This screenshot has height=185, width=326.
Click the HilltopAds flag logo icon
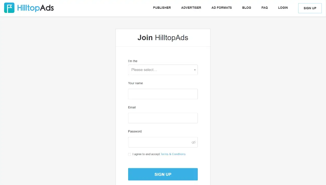pos(9,8)
